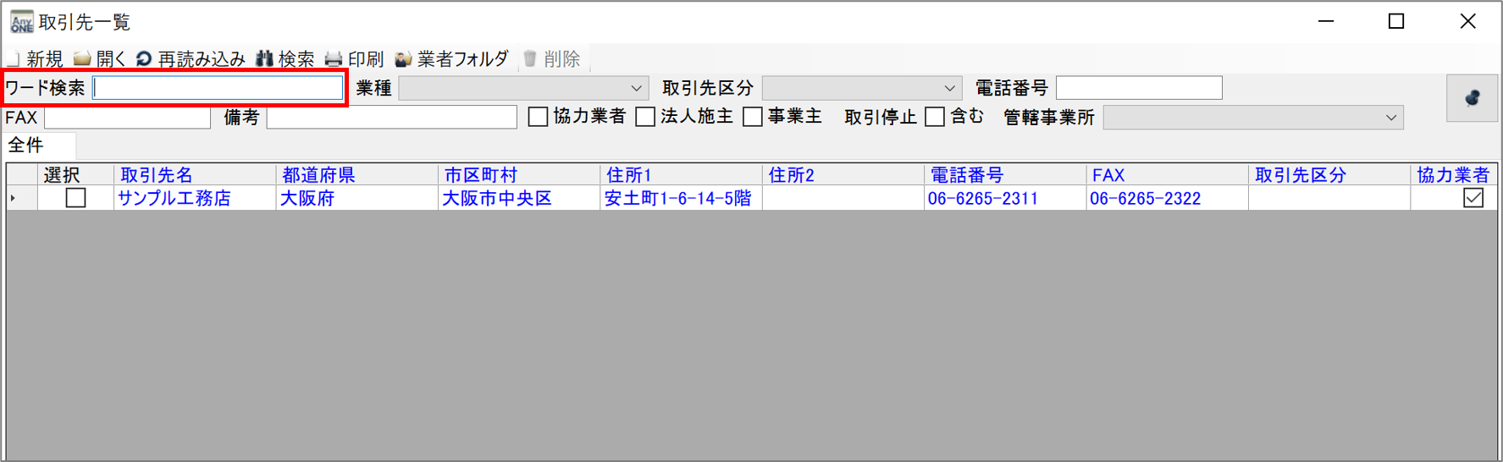Check the 法人施主 checkbox

point(645,117)
